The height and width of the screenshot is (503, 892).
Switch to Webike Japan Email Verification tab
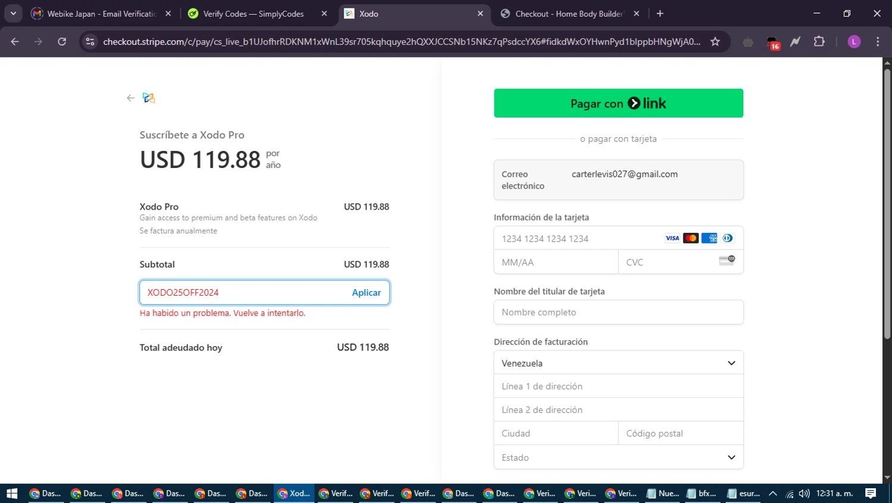[x=101, y=14]
